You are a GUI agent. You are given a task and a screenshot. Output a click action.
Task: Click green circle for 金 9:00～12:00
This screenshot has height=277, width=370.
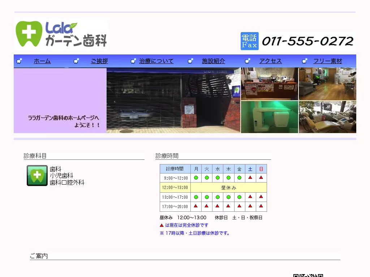(239, 178)
